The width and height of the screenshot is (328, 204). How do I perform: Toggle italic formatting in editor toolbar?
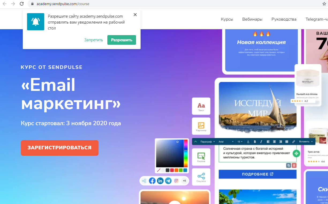click(261, 142)
